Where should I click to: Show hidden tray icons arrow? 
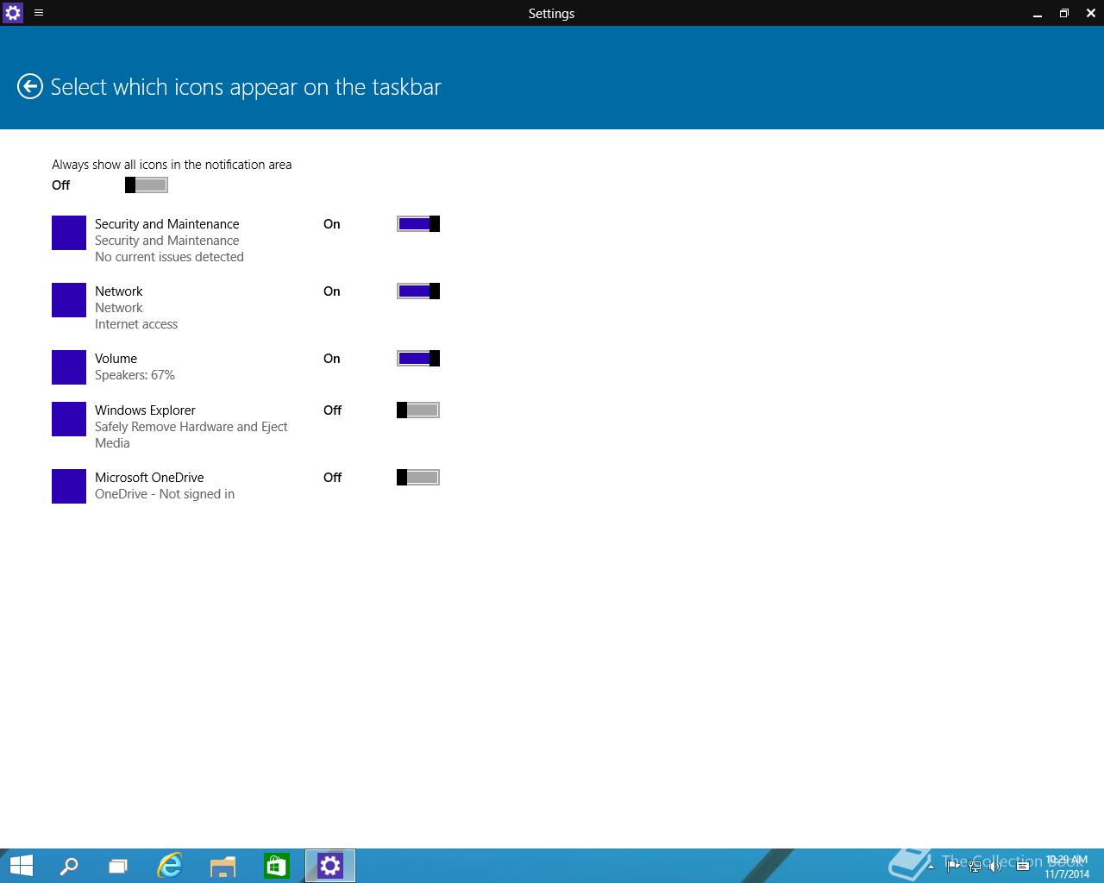[x=931, y=867]
